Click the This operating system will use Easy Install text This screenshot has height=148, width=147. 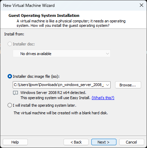(x=55, y=98)
